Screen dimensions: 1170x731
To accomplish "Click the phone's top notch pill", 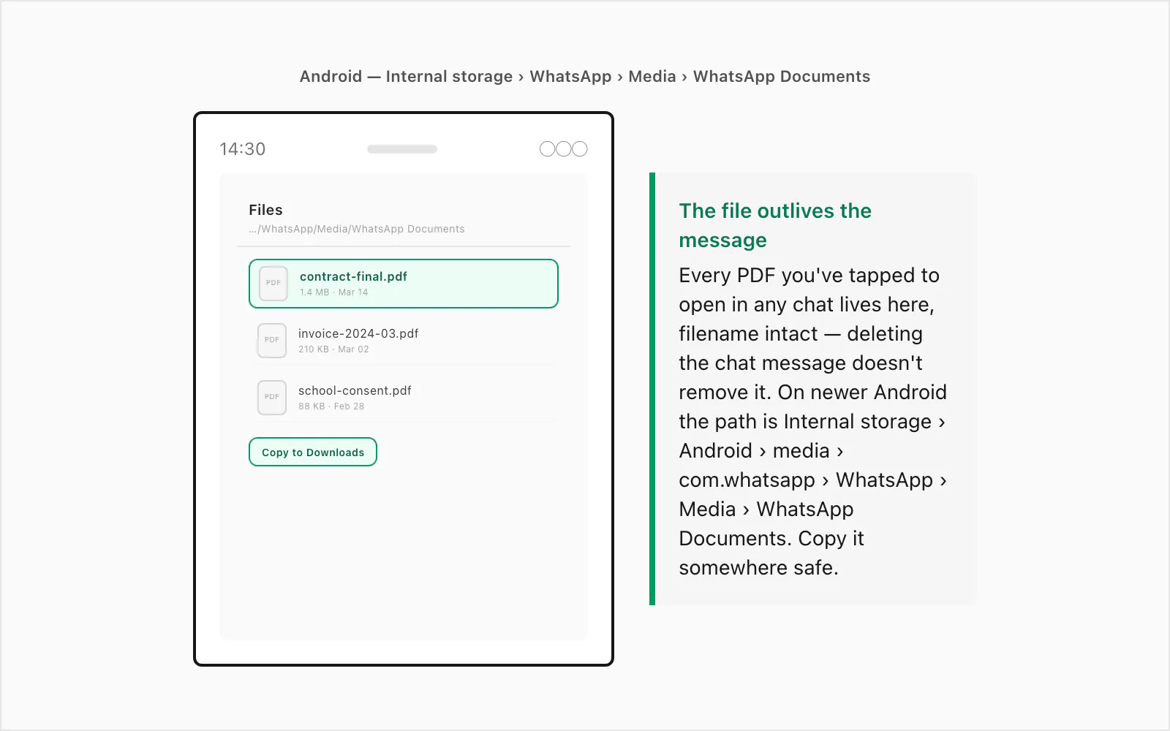I will 402,149.
